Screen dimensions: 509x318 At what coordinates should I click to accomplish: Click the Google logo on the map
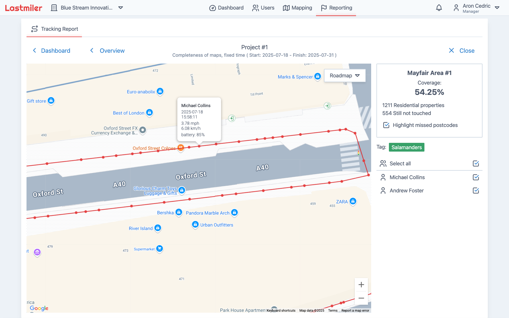pyautogui.click(x=39, y=308)
